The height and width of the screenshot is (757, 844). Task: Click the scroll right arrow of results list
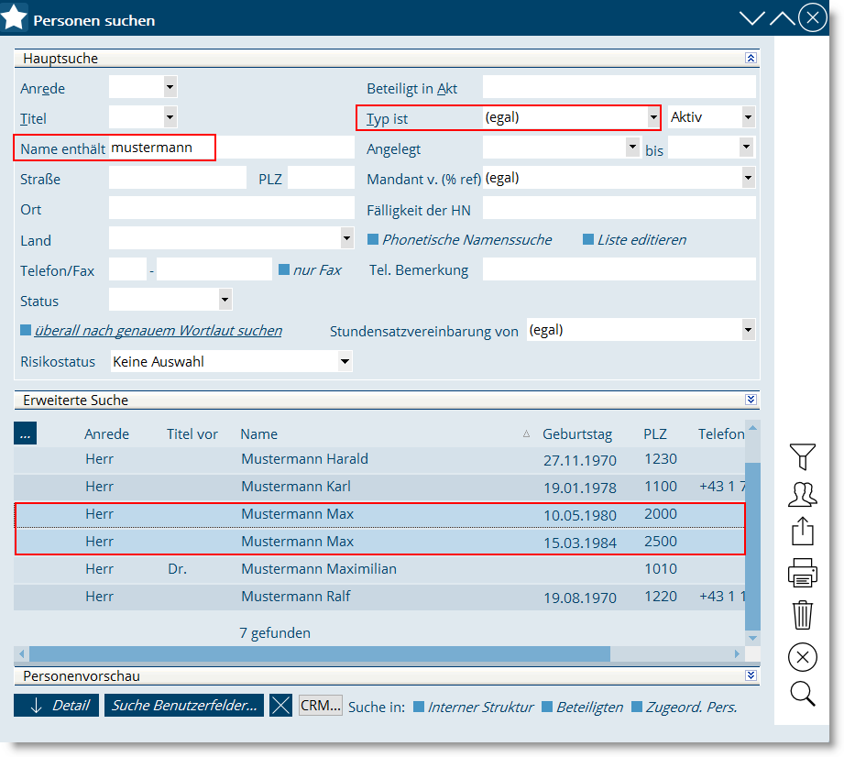pyautogui.click(x=737, y=653)
